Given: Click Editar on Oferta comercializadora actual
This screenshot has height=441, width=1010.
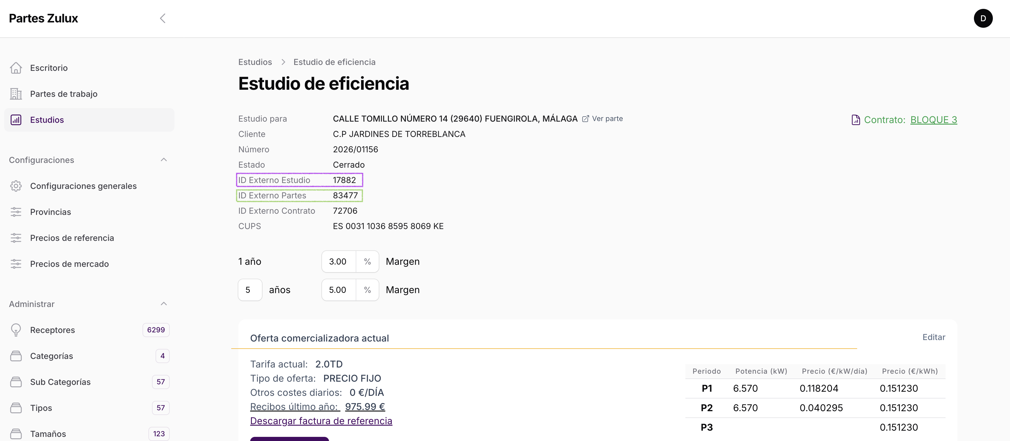Looking at the screenshot, I should [933, 337].
